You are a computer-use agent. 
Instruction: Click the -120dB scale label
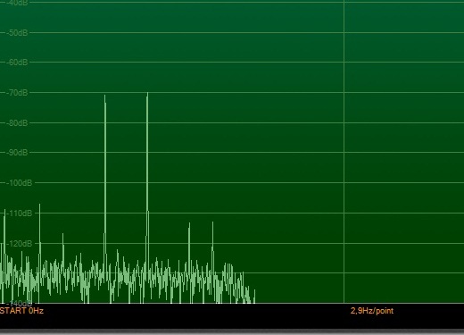pos(20,244)
